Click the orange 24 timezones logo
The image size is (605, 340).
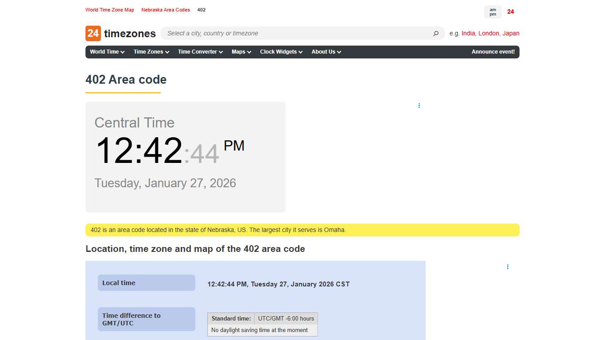click(120, 33)
